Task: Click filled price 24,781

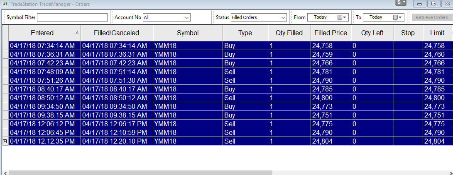Action: point(322,72)
